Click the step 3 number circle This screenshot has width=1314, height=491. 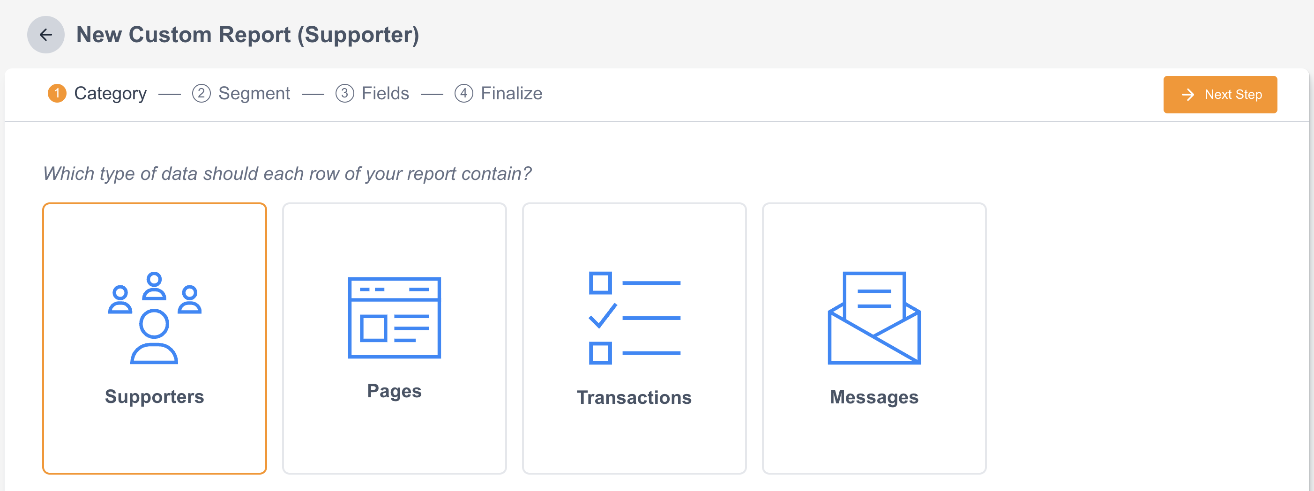(345, 93)
